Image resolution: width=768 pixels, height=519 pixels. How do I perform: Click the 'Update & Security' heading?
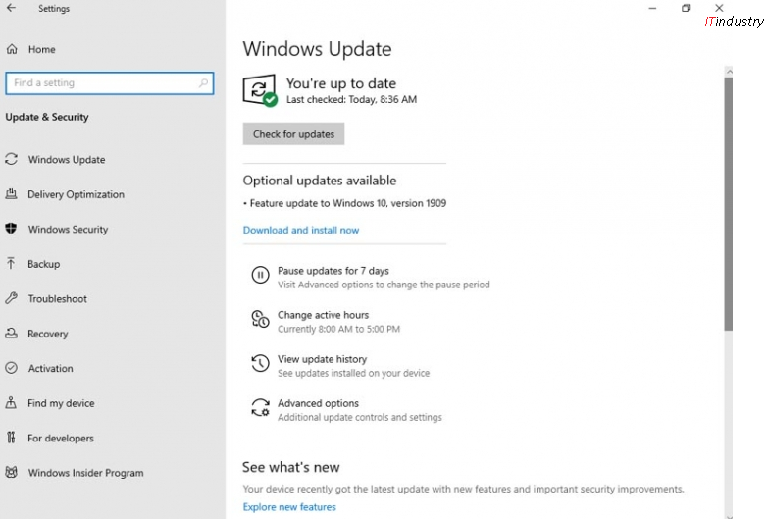(x=47, y=117)
